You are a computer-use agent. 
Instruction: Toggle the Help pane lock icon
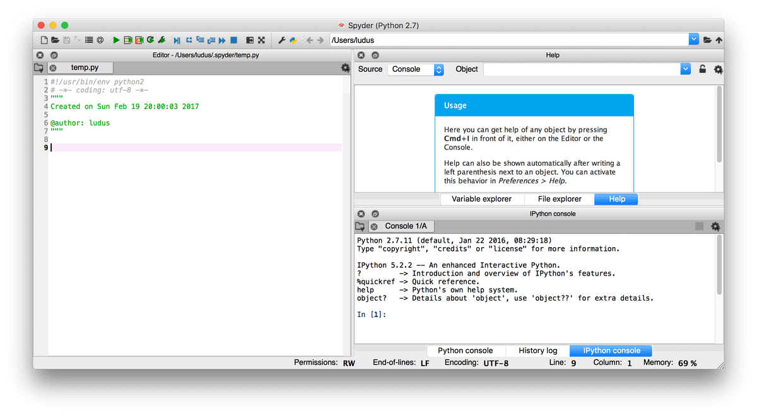point(702,69)
